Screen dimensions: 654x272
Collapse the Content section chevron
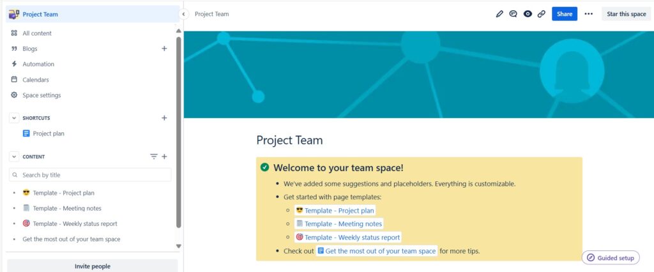point(14,157)
